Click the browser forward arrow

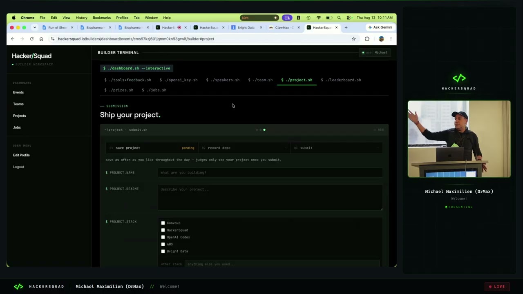pyautogui.click(x=22, y=39)
